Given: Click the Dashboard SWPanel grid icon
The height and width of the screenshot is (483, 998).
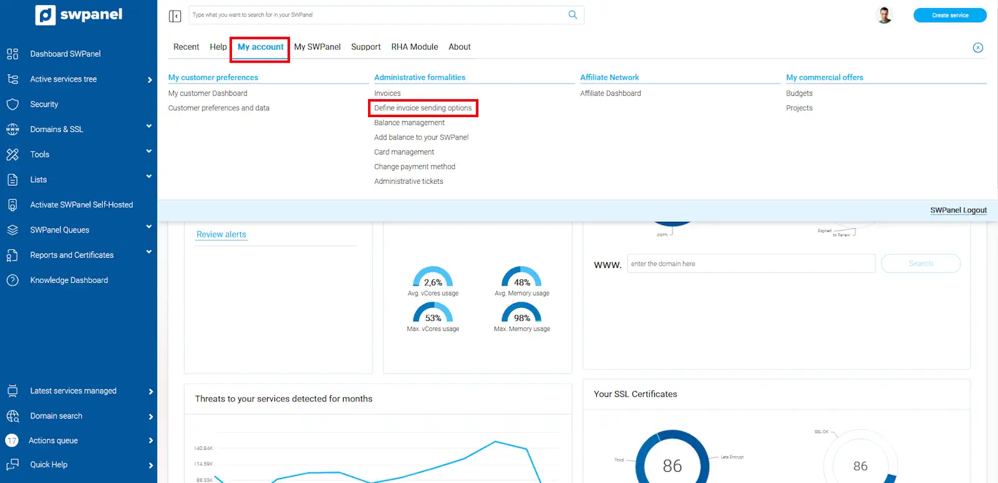Looking at the screenshot, I should coord(12,54).
